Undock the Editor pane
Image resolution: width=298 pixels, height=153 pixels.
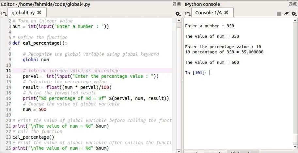coord(175,4)
